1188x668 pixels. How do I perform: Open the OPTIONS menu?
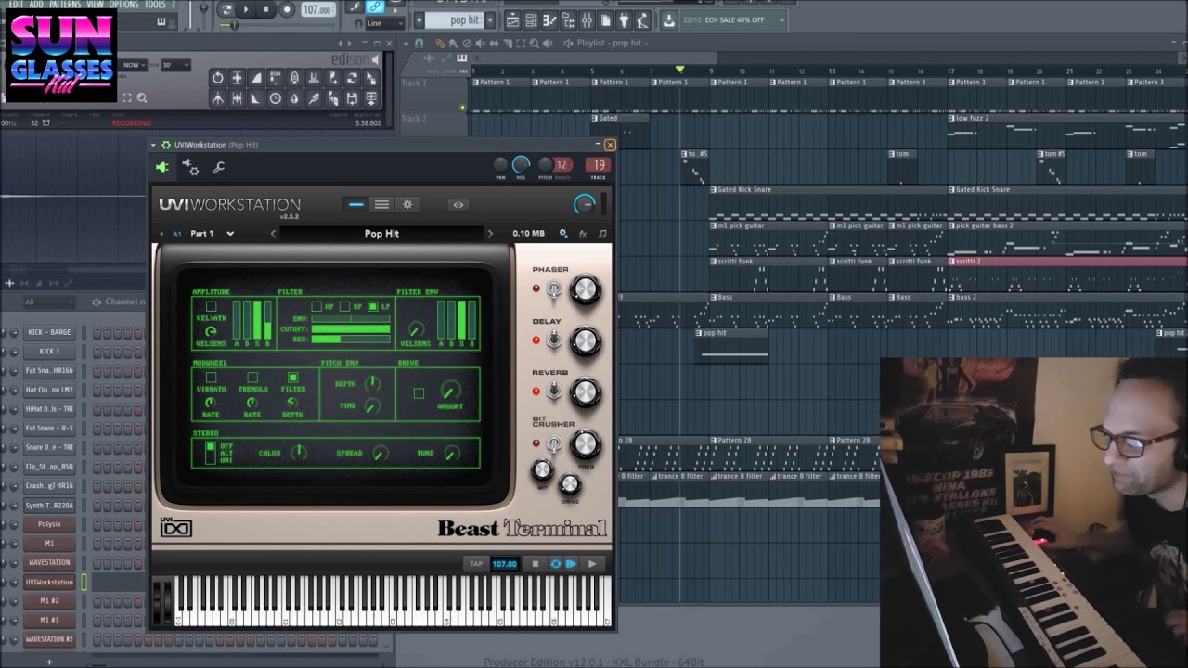click(124, 5)
